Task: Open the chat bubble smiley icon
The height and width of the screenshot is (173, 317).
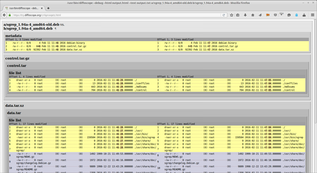Action: (x=289, y=15)
